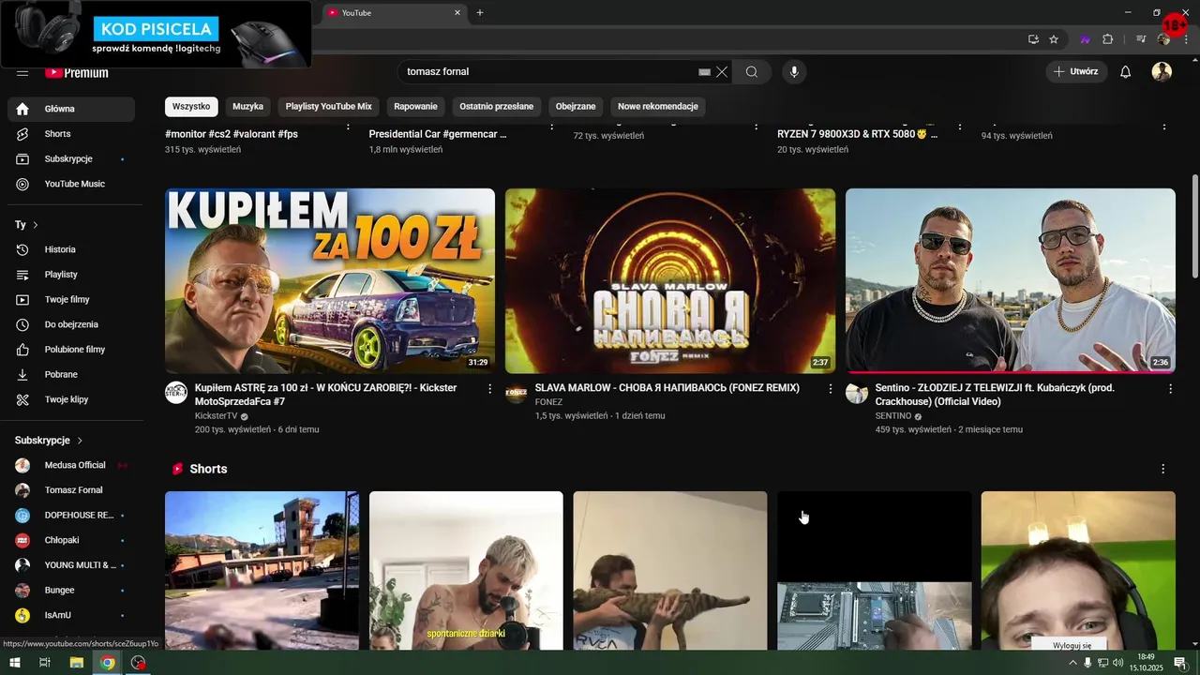Viewport: 1200px width, 675px height.
Task: Open YouTube Music from the sidebar
Action: tap(71, 184)
